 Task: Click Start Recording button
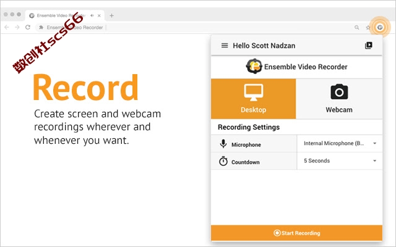point(296,233)
